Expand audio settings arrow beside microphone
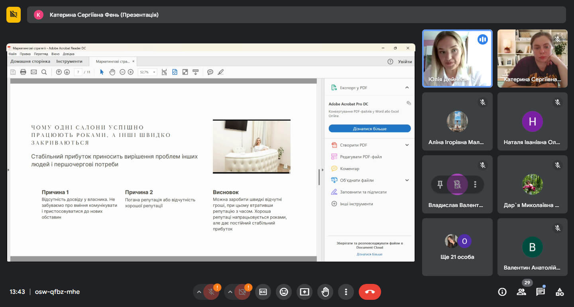 click(x=199, y=292)
